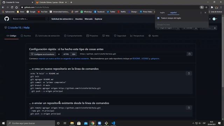Open the GitHub home logo
This screenshot has height=126, width=224.
pos(7,19)
